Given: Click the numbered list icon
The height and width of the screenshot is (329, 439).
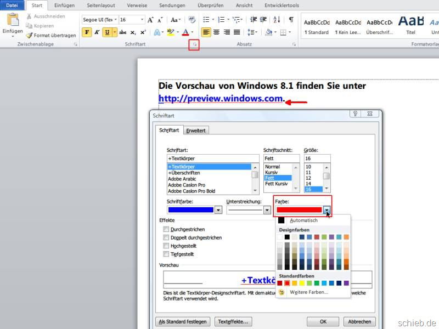Looking at the screenshot, I should click(x=221, y=20).
